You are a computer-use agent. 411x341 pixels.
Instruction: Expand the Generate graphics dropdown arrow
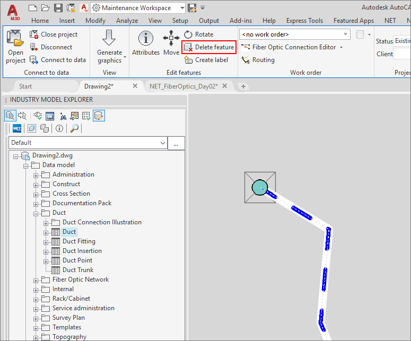(125, 57)
